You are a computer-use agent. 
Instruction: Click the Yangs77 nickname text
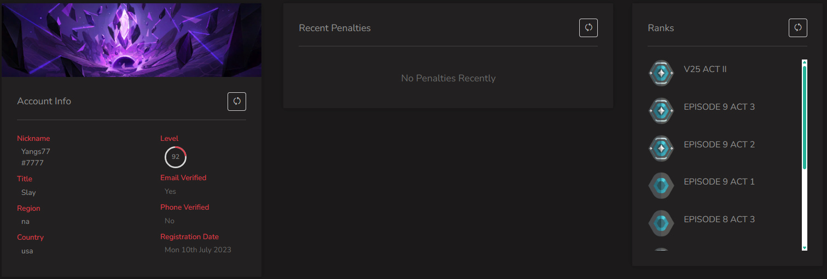(36, 152)
